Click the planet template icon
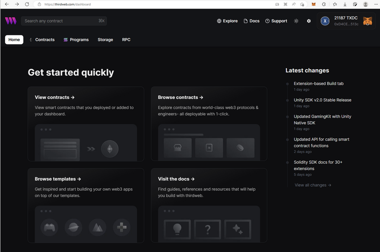This screenshot has height=252, width=380. click(73, 227)
